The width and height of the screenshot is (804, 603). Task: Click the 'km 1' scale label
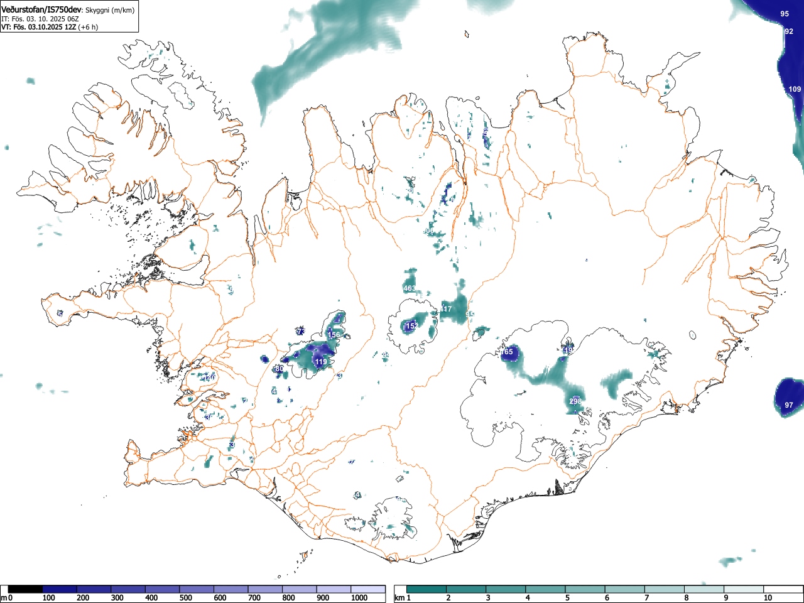pyautogui.click(x=403, y=598)
